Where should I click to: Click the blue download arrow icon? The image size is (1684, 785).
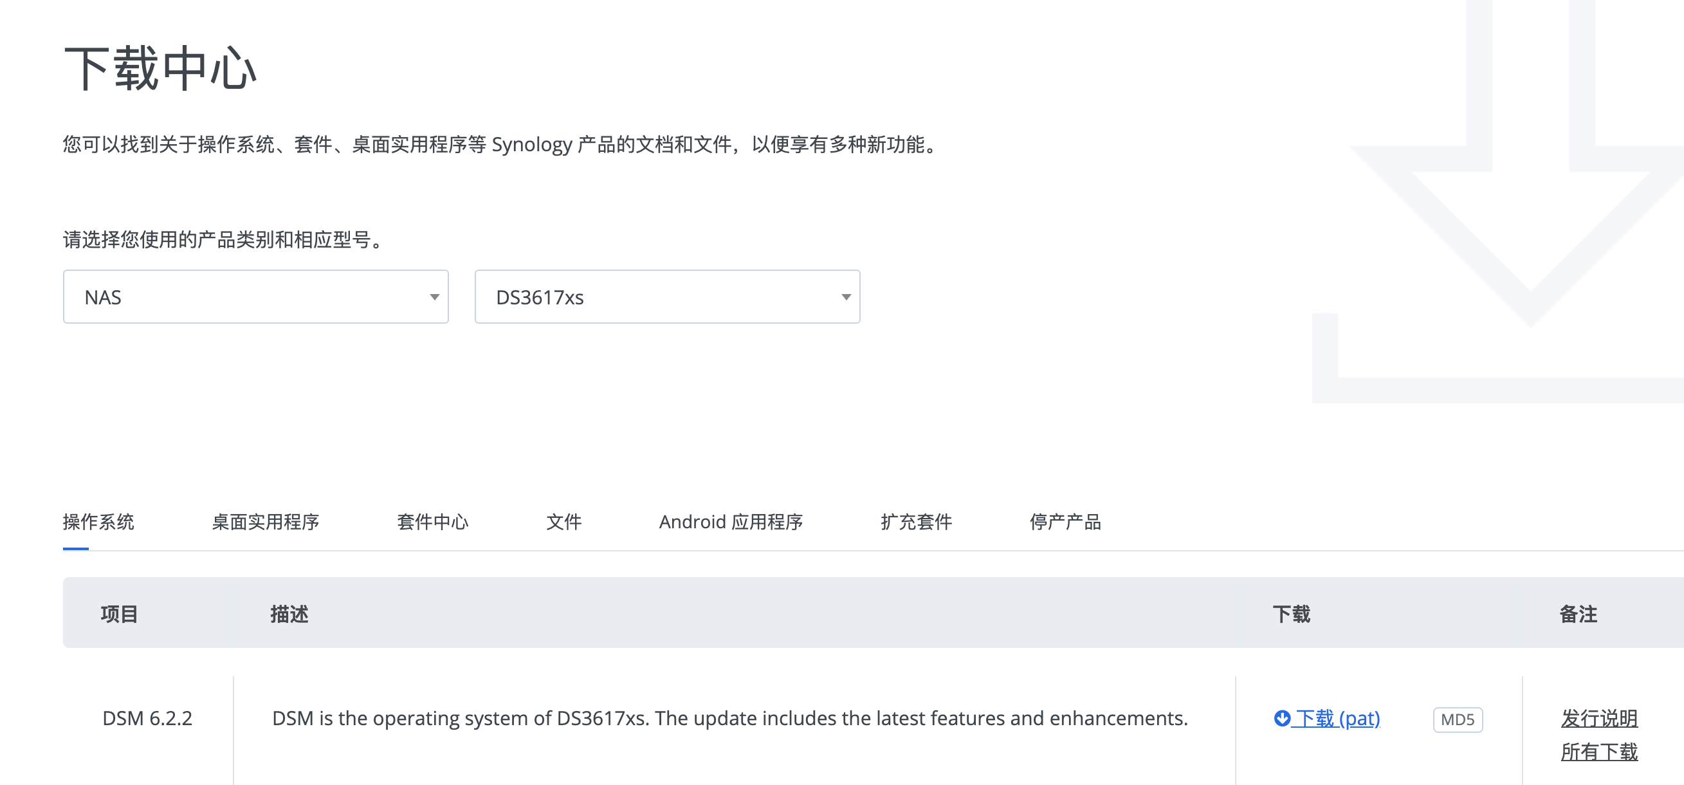1281,717
